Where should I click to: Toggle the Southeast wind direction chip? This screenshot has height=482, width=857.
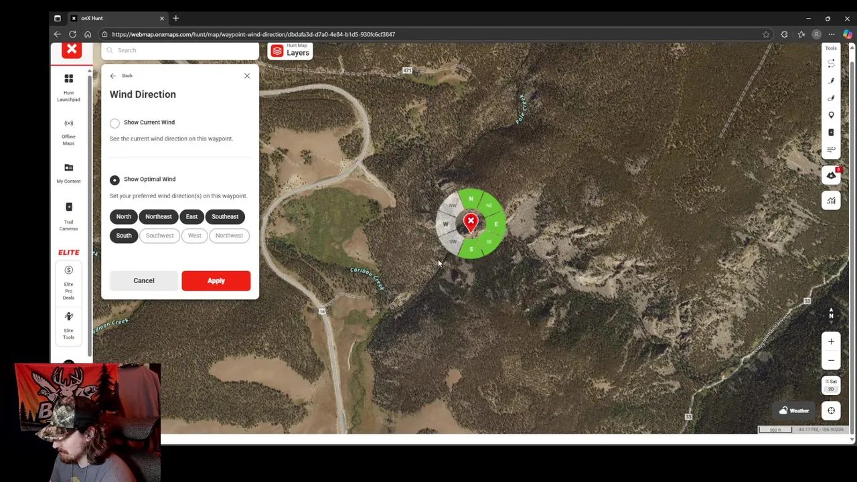point(225,216)
